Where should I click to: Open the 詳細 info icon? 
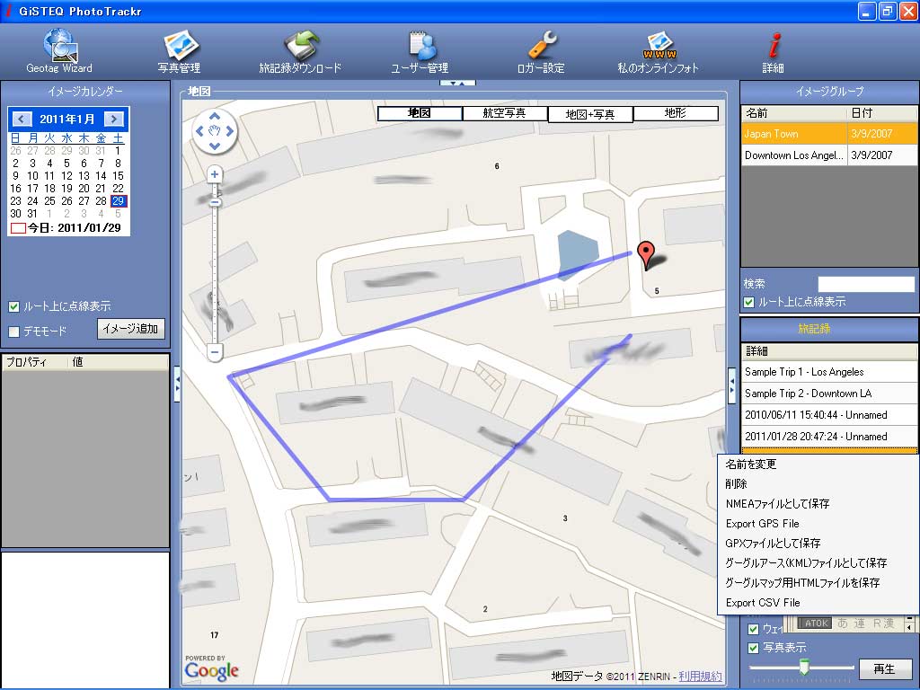tap(774, 51)
